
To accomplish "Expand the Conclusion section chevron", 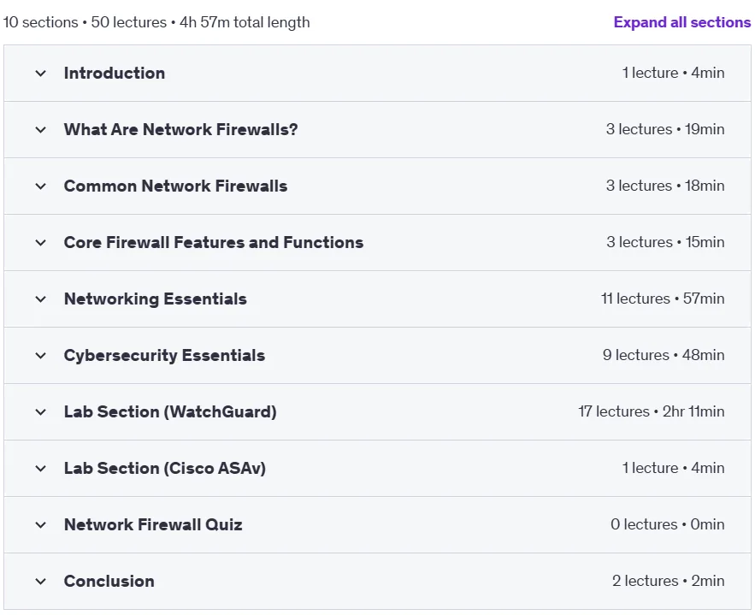I will (x=41, y=582).
